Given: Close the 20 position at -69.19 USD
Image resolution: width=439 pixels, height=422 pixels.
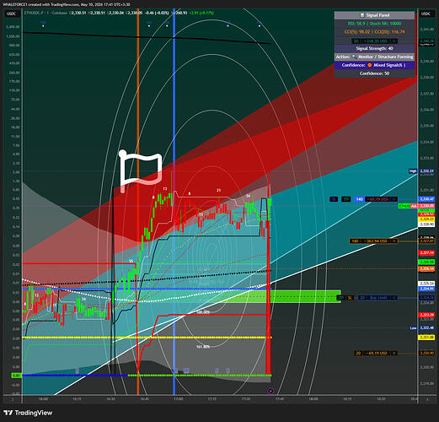Looking at the screenshot, I should [x=394, y=353].
